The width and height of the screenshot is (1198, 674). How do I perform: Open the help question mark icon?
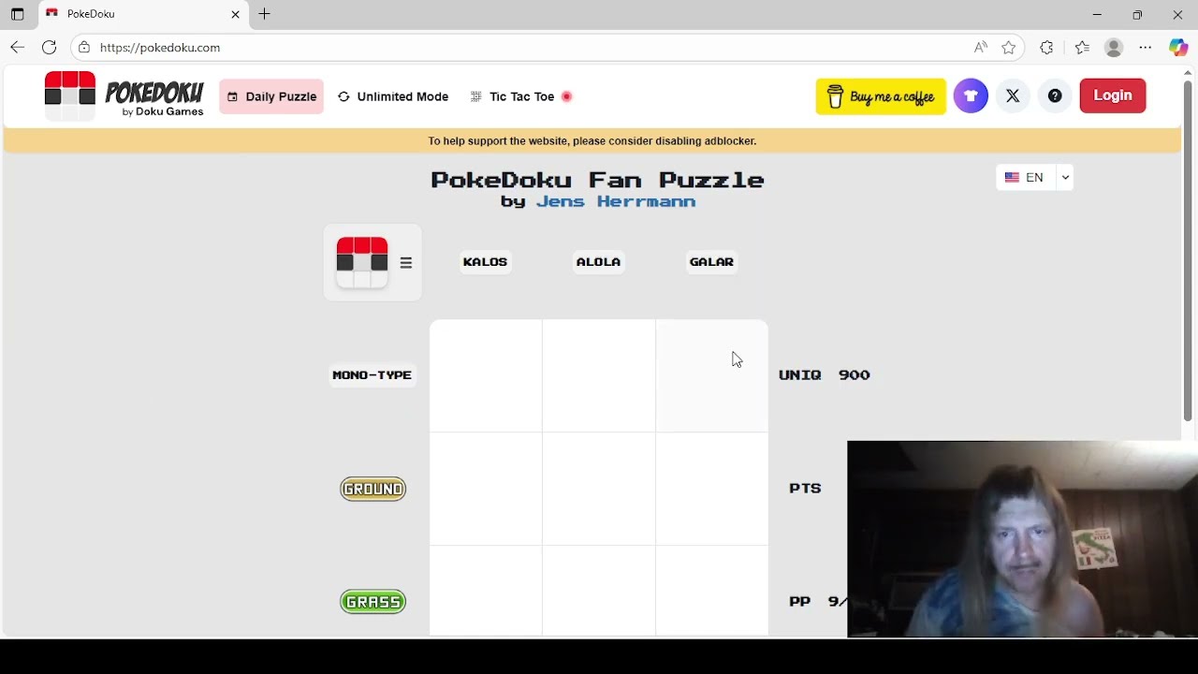1055,95
